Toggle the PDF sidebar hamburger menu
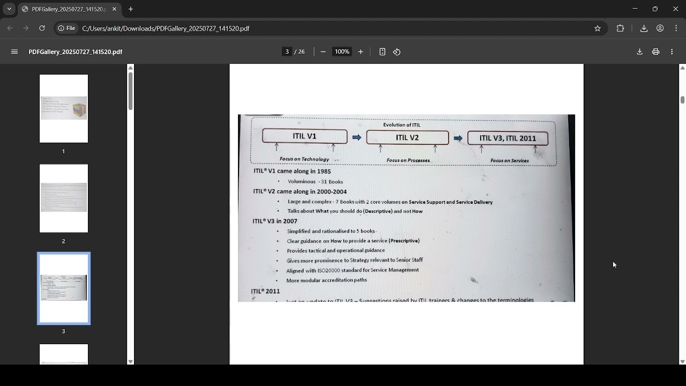The width and height of the screenshot is (686, 386). coord(14,52)
